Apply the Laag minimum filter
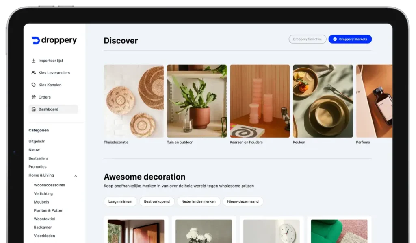 [x=120, y=201]
